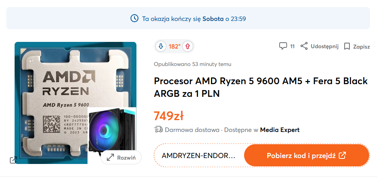Expand product image with Rozwiń
The width and height of the screenshot is (377, 177).
[x=121, y=157]
